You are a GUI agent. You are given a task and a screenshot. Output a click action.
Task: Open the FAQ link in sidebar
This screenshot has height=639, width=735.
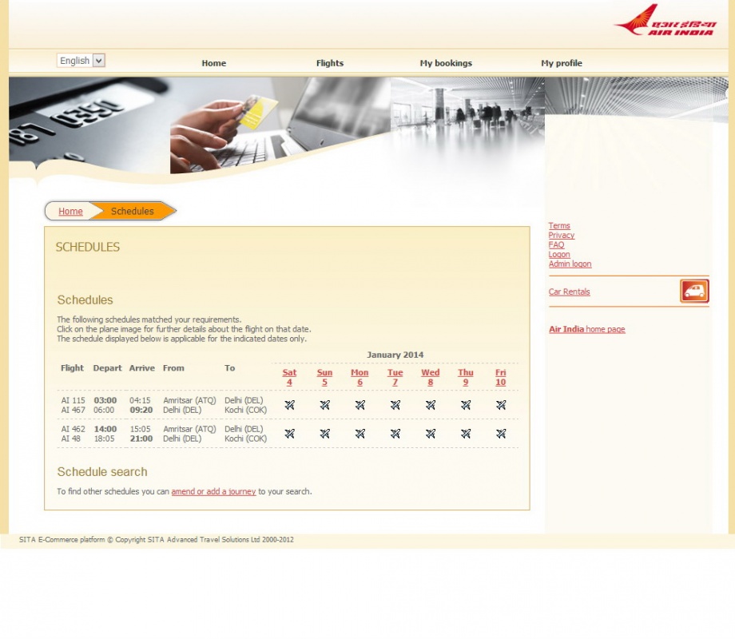pyautogui.click(x=556, y=245)
